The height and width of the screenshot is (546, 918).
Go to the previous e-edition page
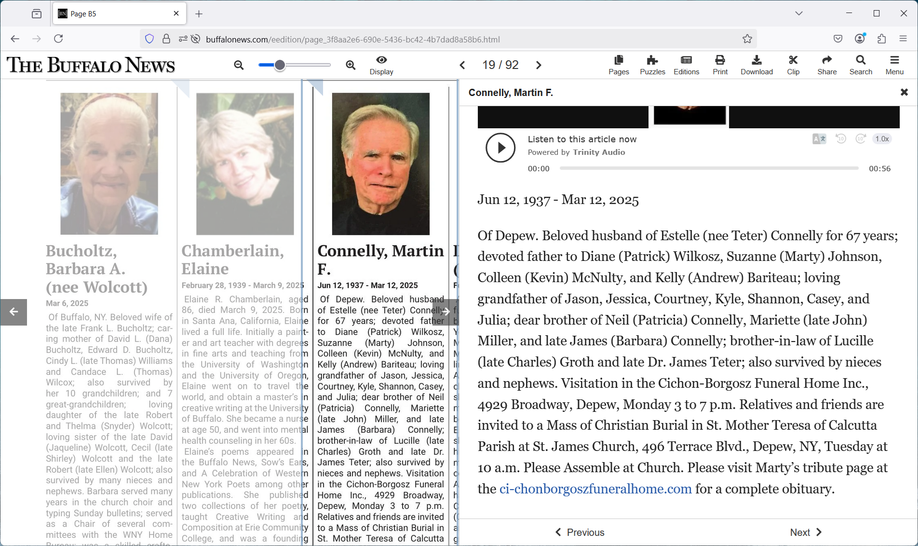462,65
